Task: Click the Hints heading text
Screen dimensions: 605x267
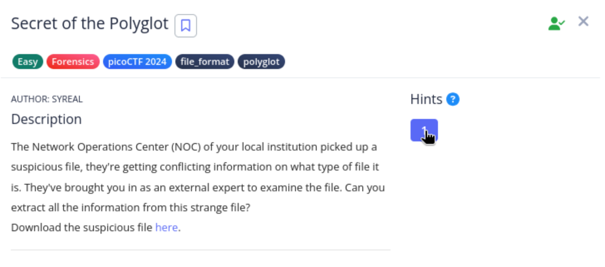Action: [426, 99]
